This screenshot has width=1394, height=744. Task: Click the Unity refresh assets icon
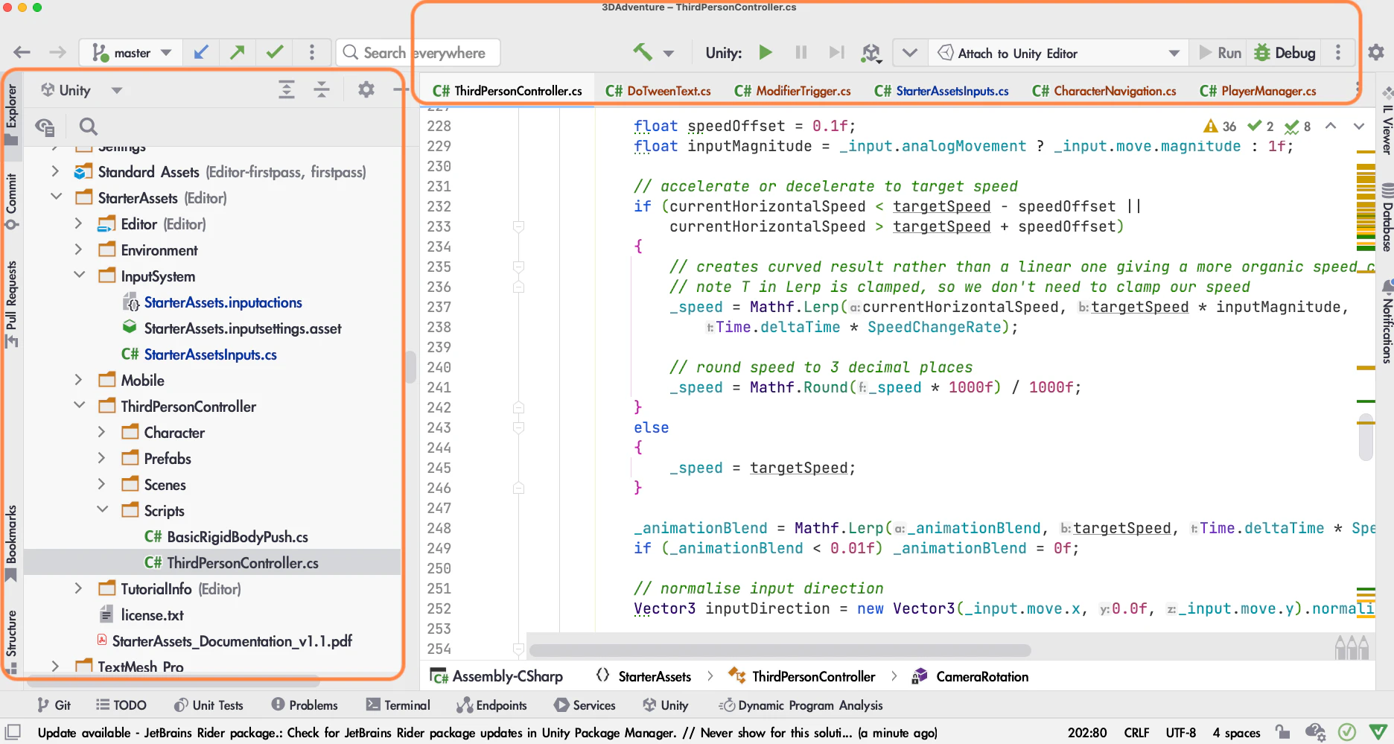tap(871, 53)
